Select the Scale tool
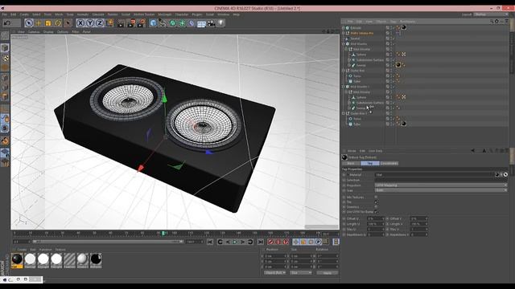 48,23
